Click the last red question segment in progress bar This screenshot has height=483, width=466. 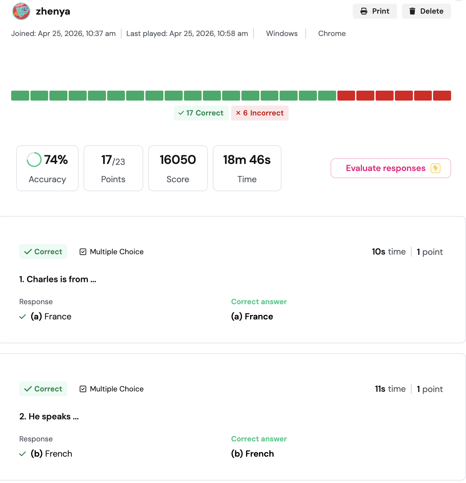click(442, 96)
